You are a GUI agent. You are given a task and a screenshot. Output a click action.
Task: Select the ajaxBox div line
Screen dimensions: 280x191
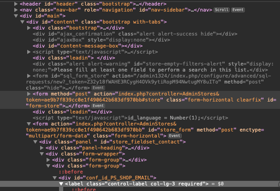click(x=101, y=40)
